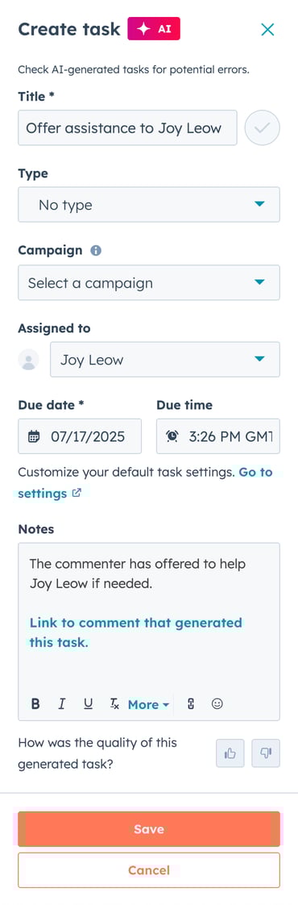Give thumbs down on generated task
Viewport: 298px width, 905px height.
(266, 753)
